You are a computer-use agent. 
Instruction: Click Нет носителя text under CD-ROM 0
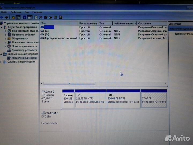[49, 123]
